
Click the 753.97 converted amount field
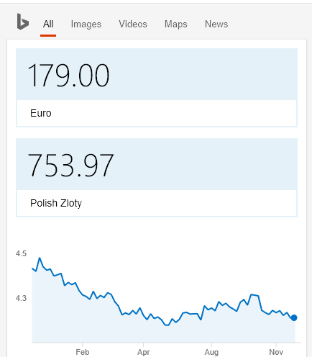[x=157, y=164]
